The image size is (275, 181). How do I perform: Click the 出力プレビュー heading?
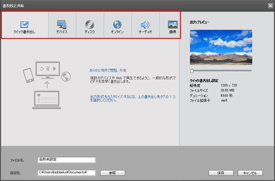pyautogui.click(x=199, y=22)
